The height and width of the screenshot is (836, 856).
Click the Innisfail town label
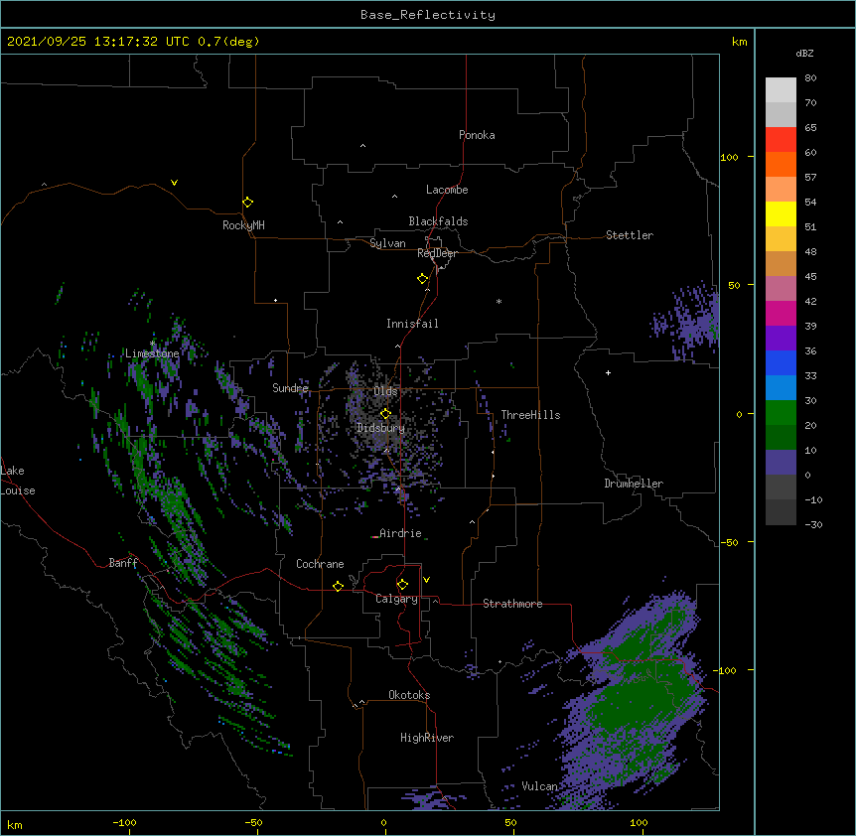click(x=412, y=324)
